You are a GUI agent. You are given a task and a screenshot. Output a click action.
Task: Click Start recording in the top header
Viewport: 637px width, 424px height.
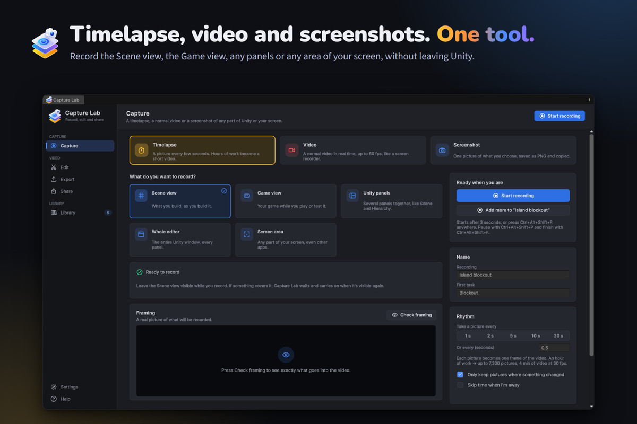pyautogui.click(x=559, y=116)
